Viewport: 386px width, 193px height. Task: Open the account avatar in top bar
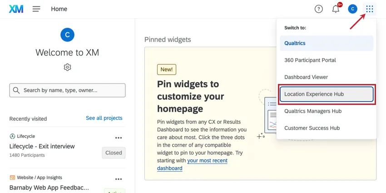point(353,9)
